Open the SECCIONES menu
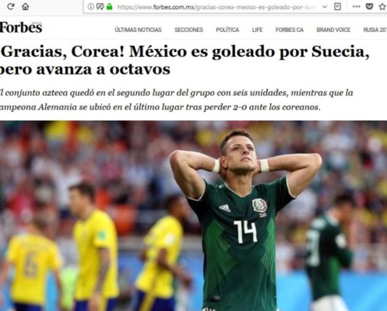 tap(189, 30)
